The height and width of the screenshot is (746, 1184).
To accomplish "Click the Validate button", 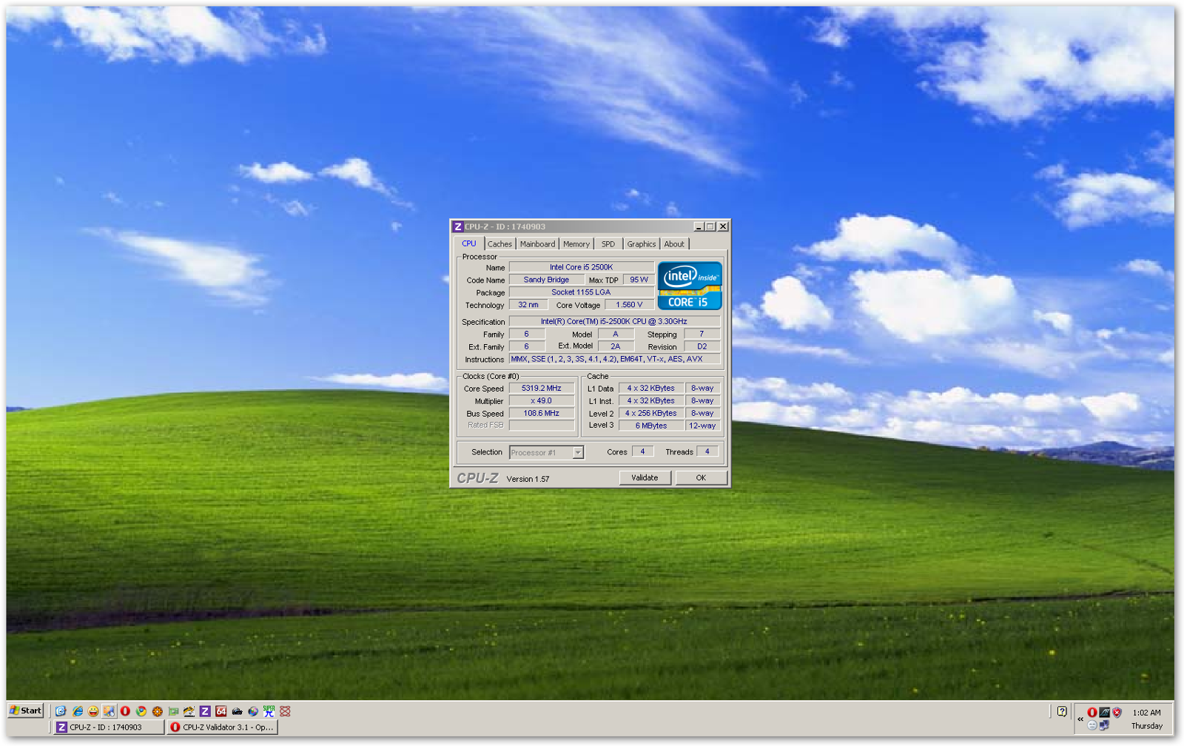I will pyautogui.click(x=645, y=478).
